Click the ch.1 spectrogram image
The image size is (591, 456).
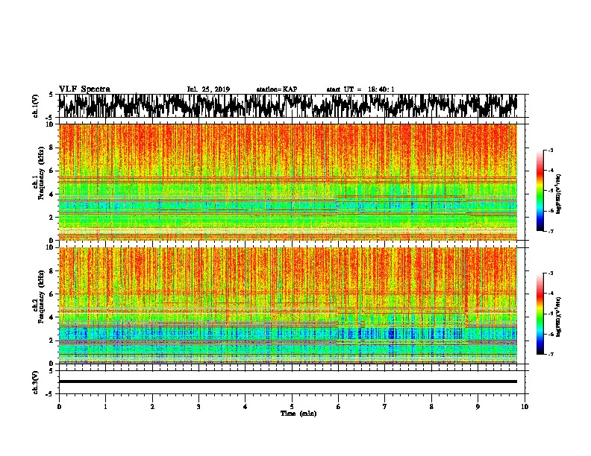tap(287, 182)
